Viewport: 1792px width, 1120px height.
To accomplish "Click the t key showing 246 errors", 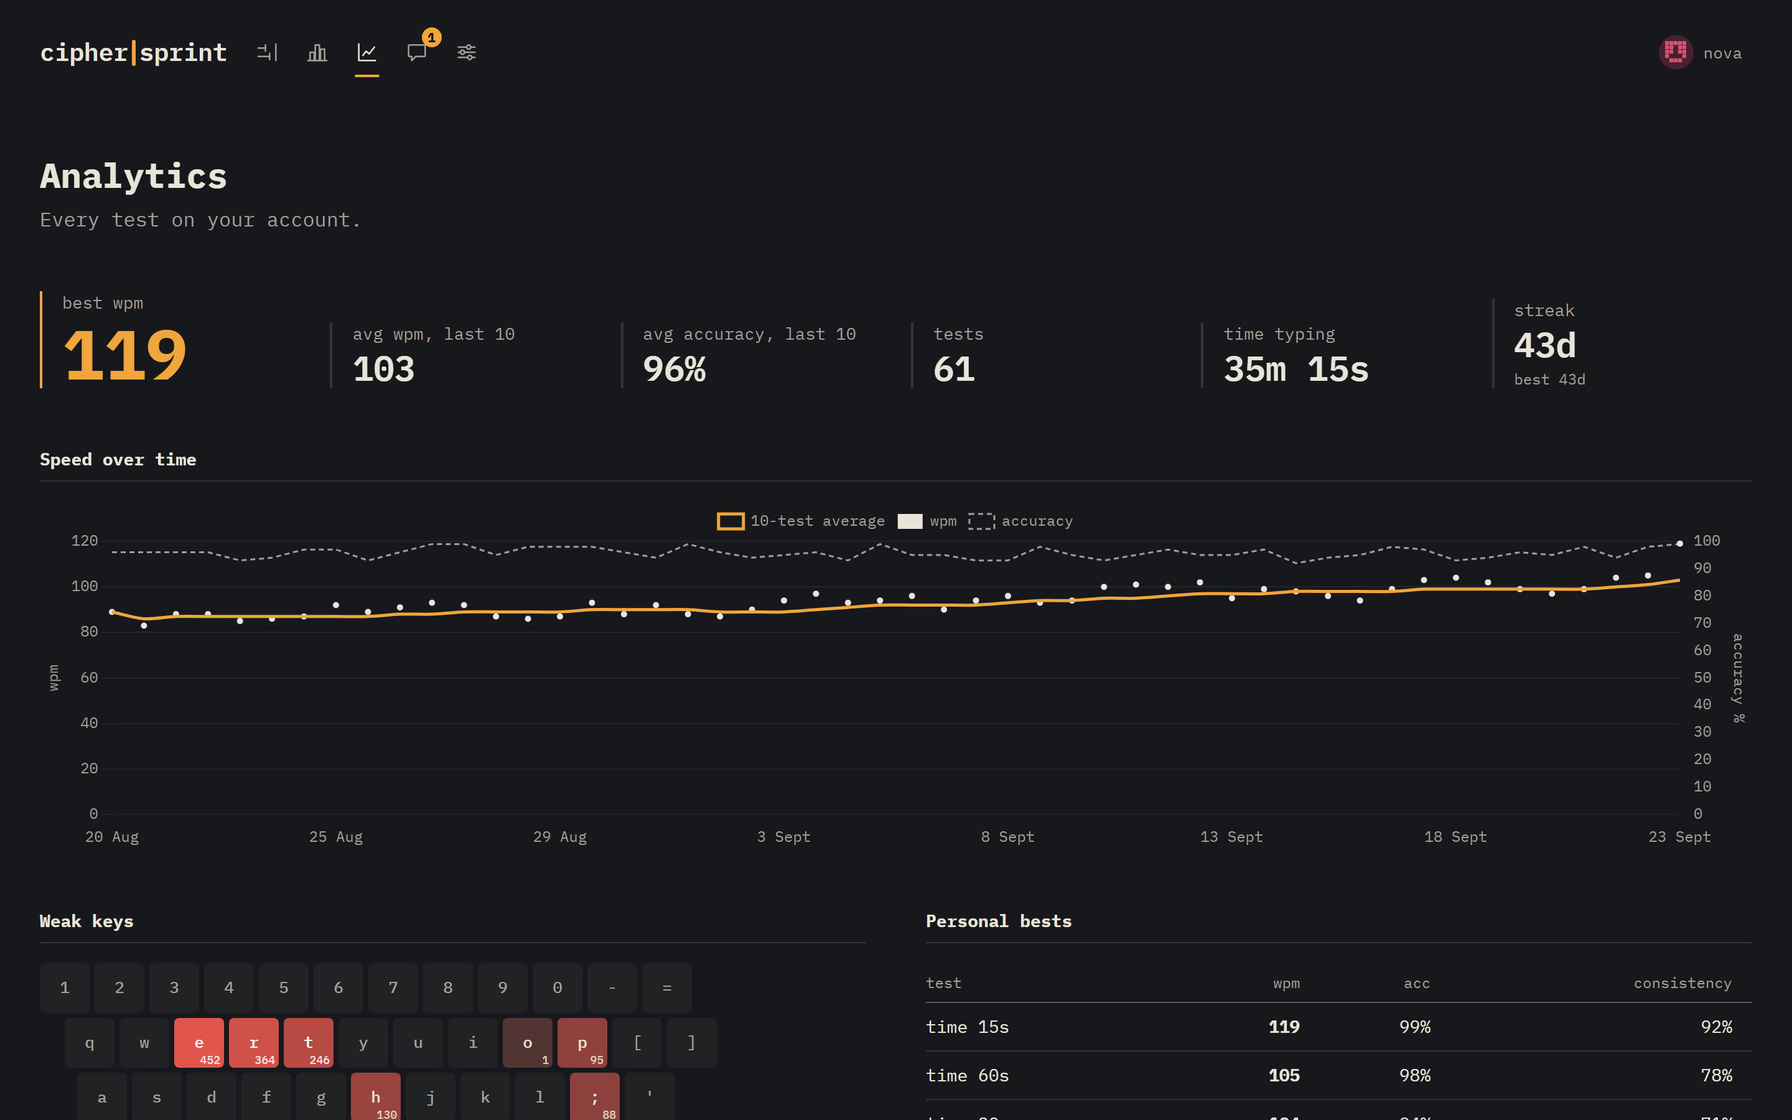I will (309, 1043).
